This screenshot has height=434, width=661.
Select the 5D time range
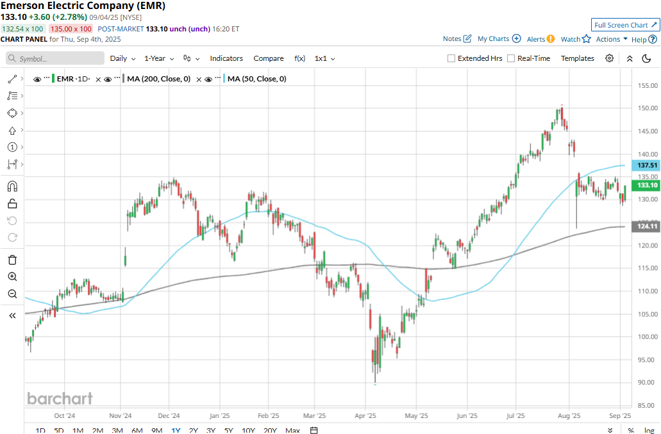click(x=59, y=430)
